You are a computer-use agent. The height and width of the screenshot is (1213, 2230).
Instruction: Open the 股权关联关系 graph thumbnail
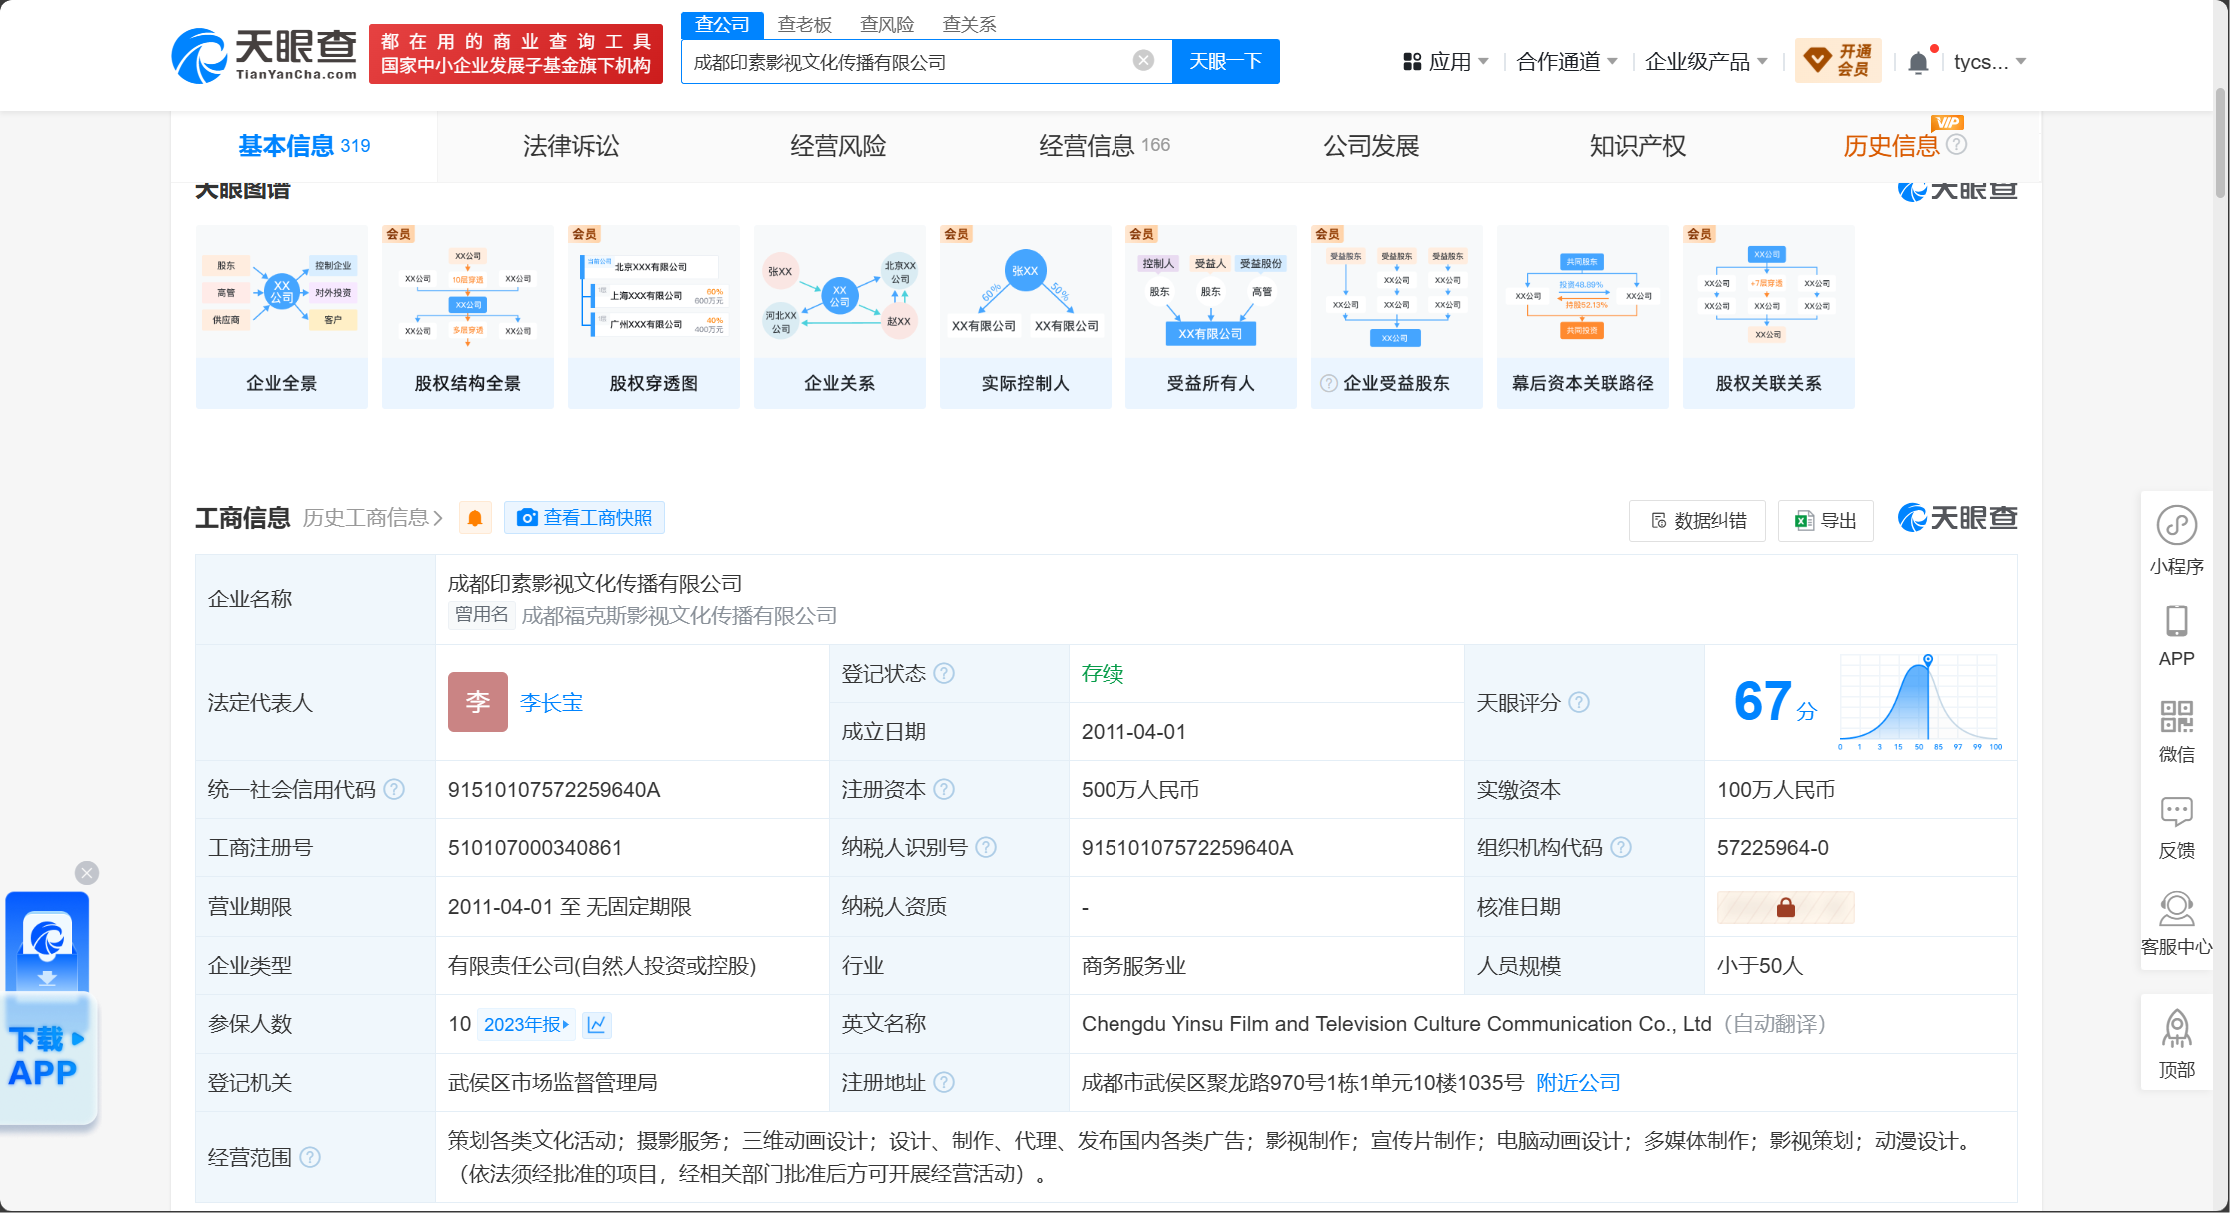pyautogui.click(x=1769, y=317)
